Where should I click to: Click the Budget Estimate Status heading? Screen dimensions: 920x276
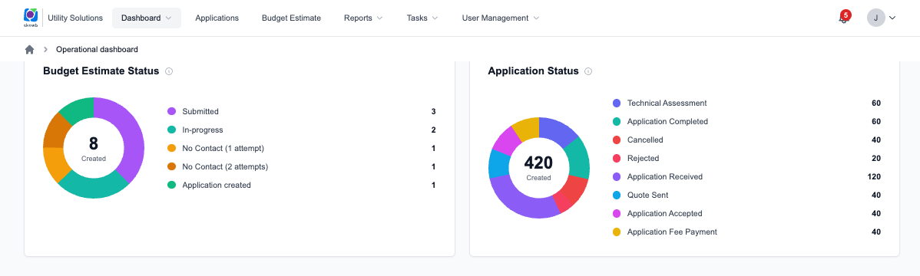coord(101,71)
